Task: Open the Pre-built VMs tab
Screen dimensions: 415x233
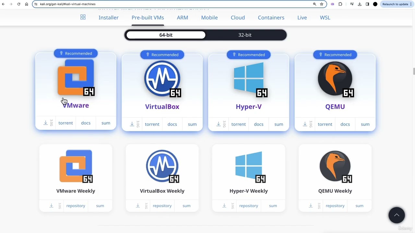Action: click(x=148, y=17)
